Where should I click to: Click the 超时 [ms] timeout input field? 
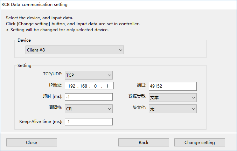(x=89, y=97)
